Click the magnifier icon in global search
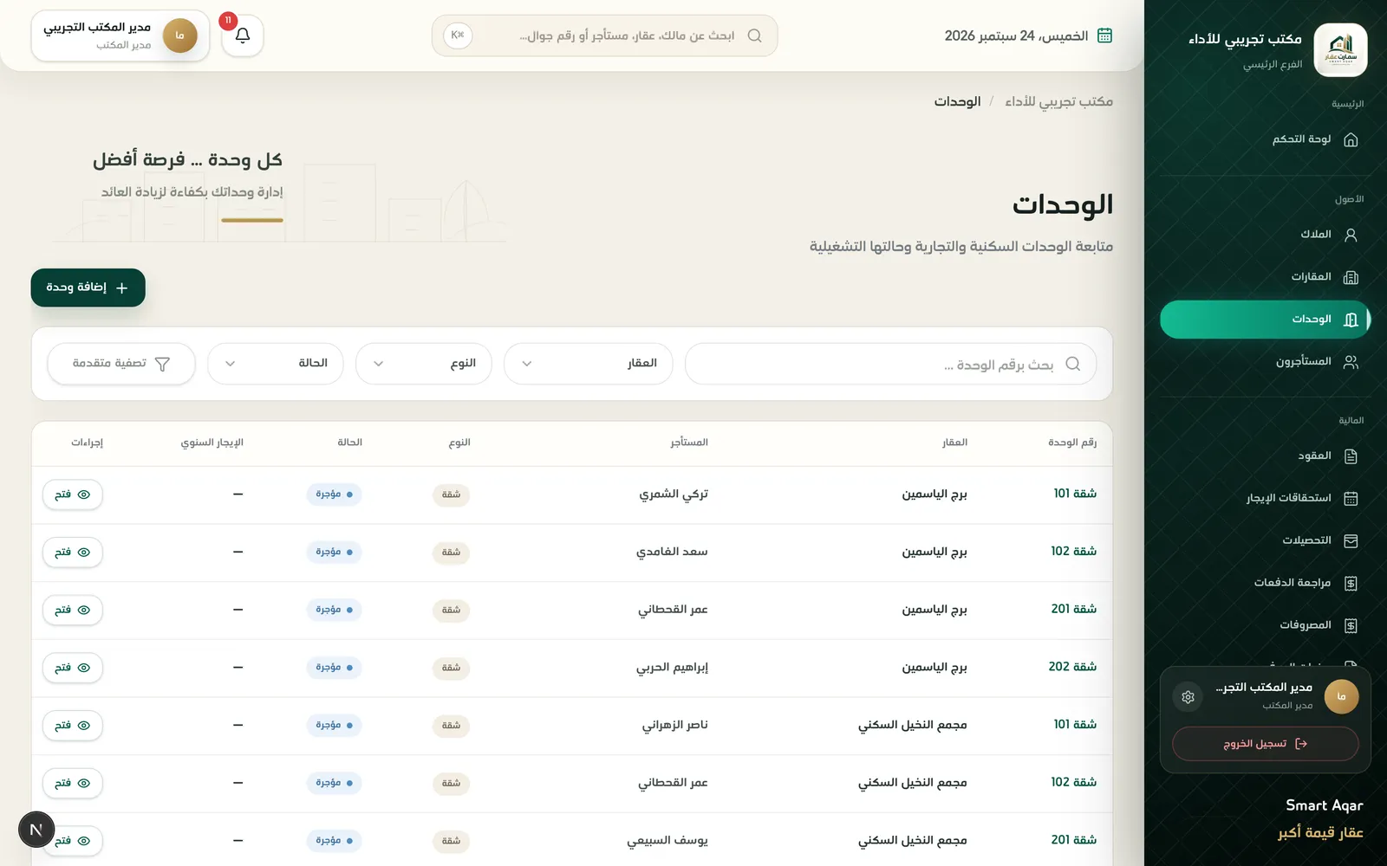The width and height of the screenshot is (1387, 866). click(754, 36)
